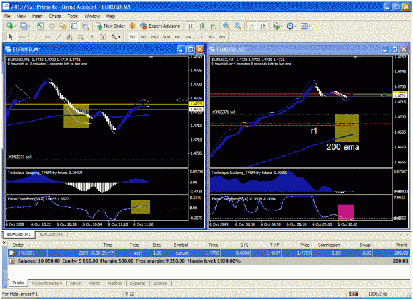
Task: Launch MetaEditor from the toolbar
Action: tap(132, 26)
